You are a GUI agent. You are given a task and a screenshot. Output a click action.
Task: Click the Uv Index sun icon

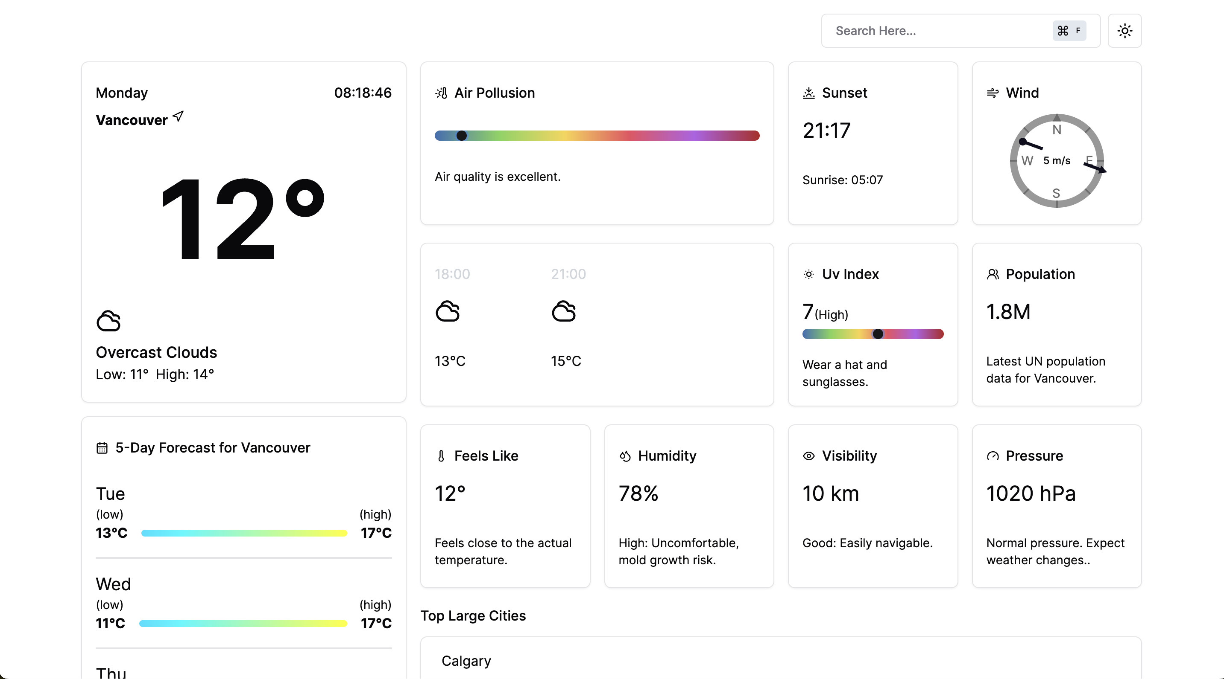click(x=808, y=274)
